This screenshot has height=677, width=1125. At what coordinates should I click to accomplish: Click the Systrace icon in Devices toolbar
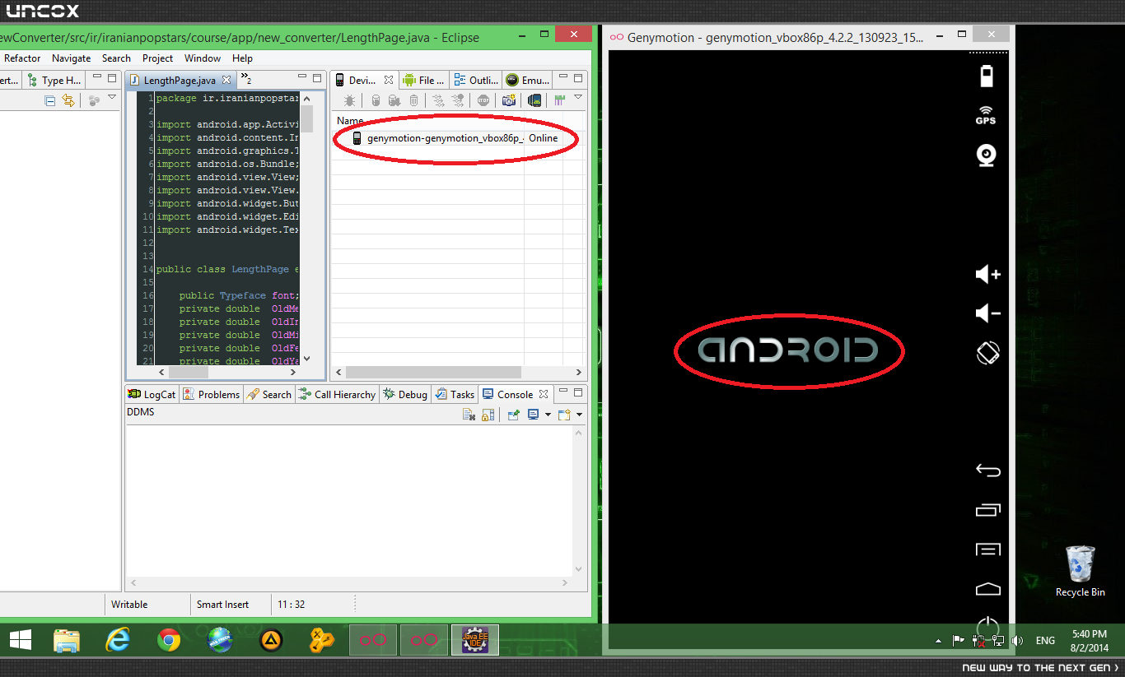click(560, 100)
